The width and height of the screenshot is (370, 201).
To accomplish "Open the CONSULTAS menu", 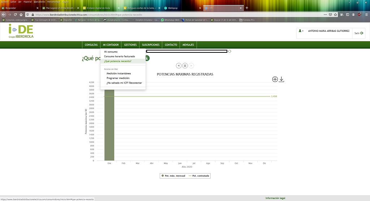I will coord(91,45).
